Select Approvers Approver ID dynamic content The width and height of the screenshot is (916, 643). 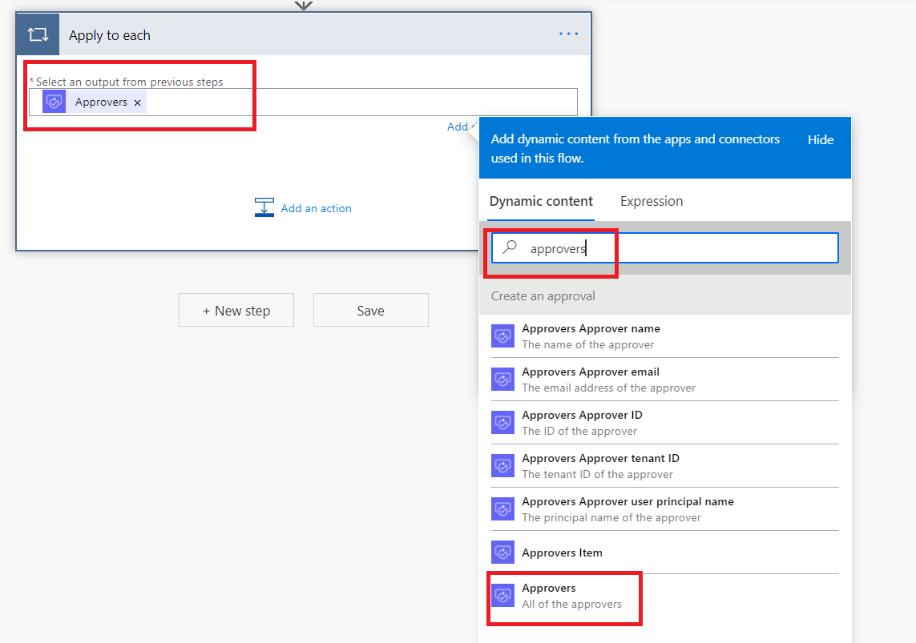[x=583, y=422]
